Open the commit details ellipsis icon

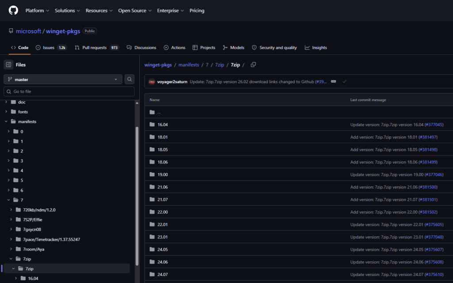pyautogui.click(x=334, y=81)
